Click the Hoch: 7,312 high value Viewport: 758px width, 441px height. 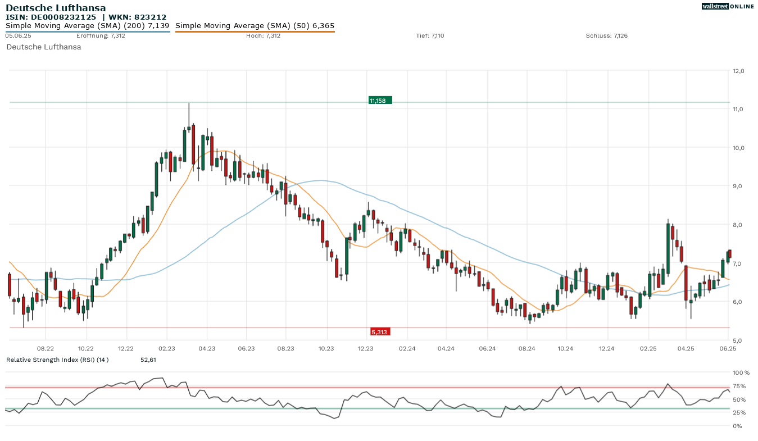coord(263,36)
